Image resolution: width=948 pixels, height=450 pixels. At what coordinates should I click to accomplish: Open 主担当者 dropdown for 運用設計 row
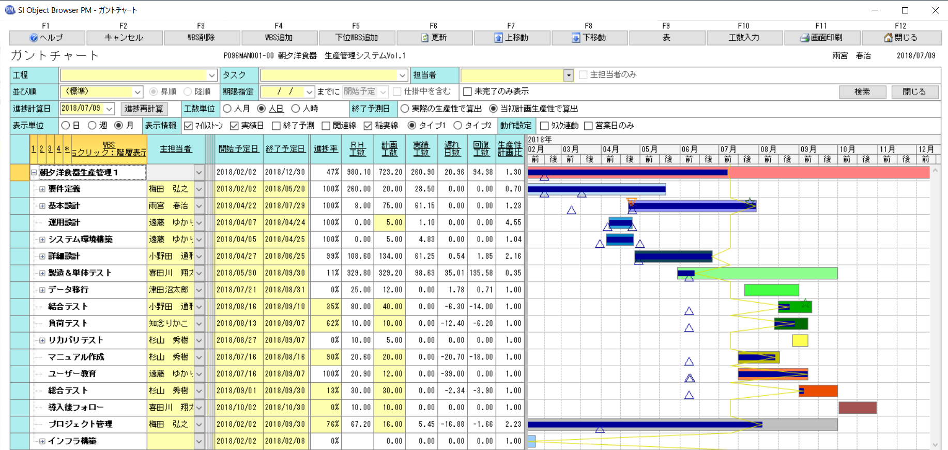[x=199, y=223]
